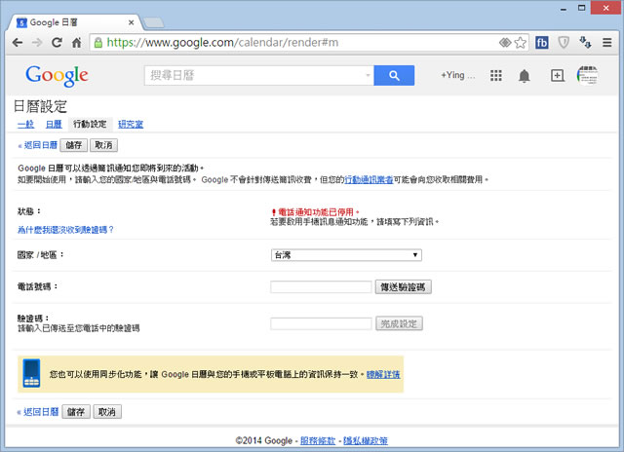Click the blue mobile phone sync icon
The width and height of the screenshot is (624, 452).
click(31, 373)
